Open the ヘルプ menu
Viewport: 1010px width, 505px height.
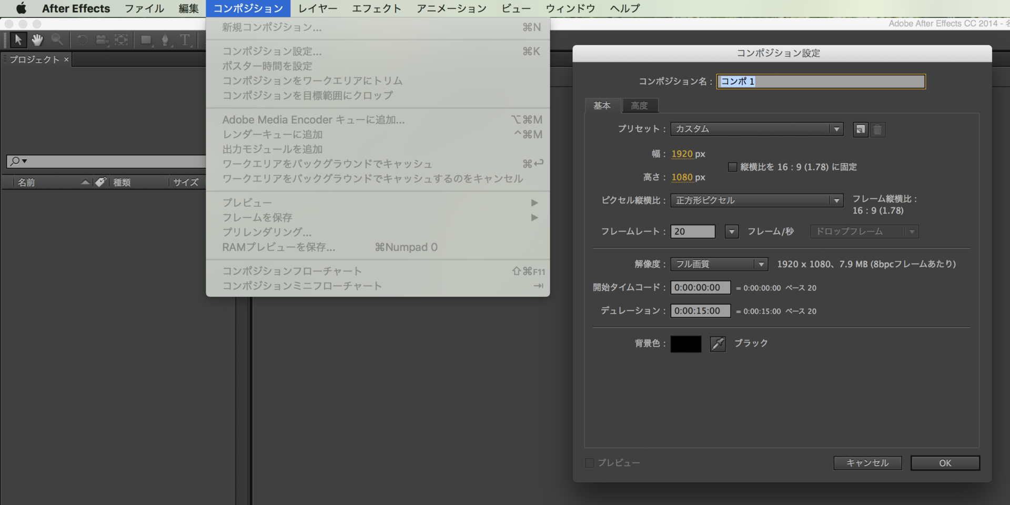[x=625, y=8]
